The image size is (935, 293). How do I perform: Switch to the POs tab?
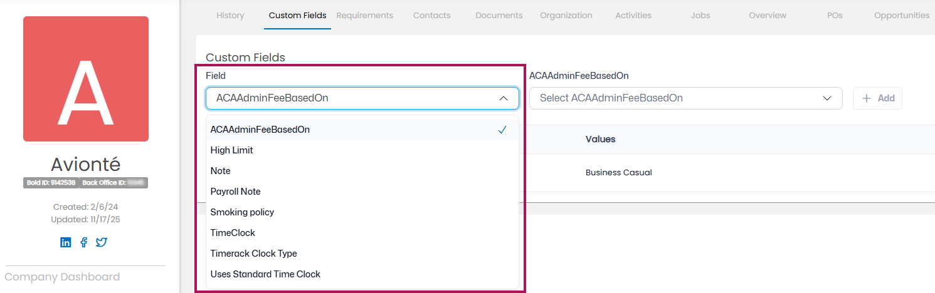click(835, 16)
